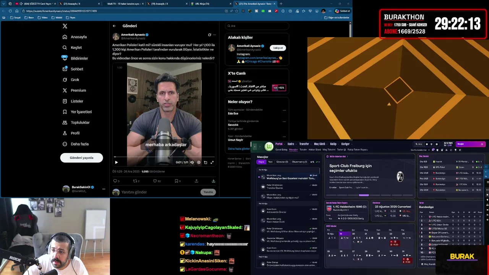Open Yer İşaretleri bookmarks in sidebar
This screenshot has height=275, width=489.
coord(77,112)
